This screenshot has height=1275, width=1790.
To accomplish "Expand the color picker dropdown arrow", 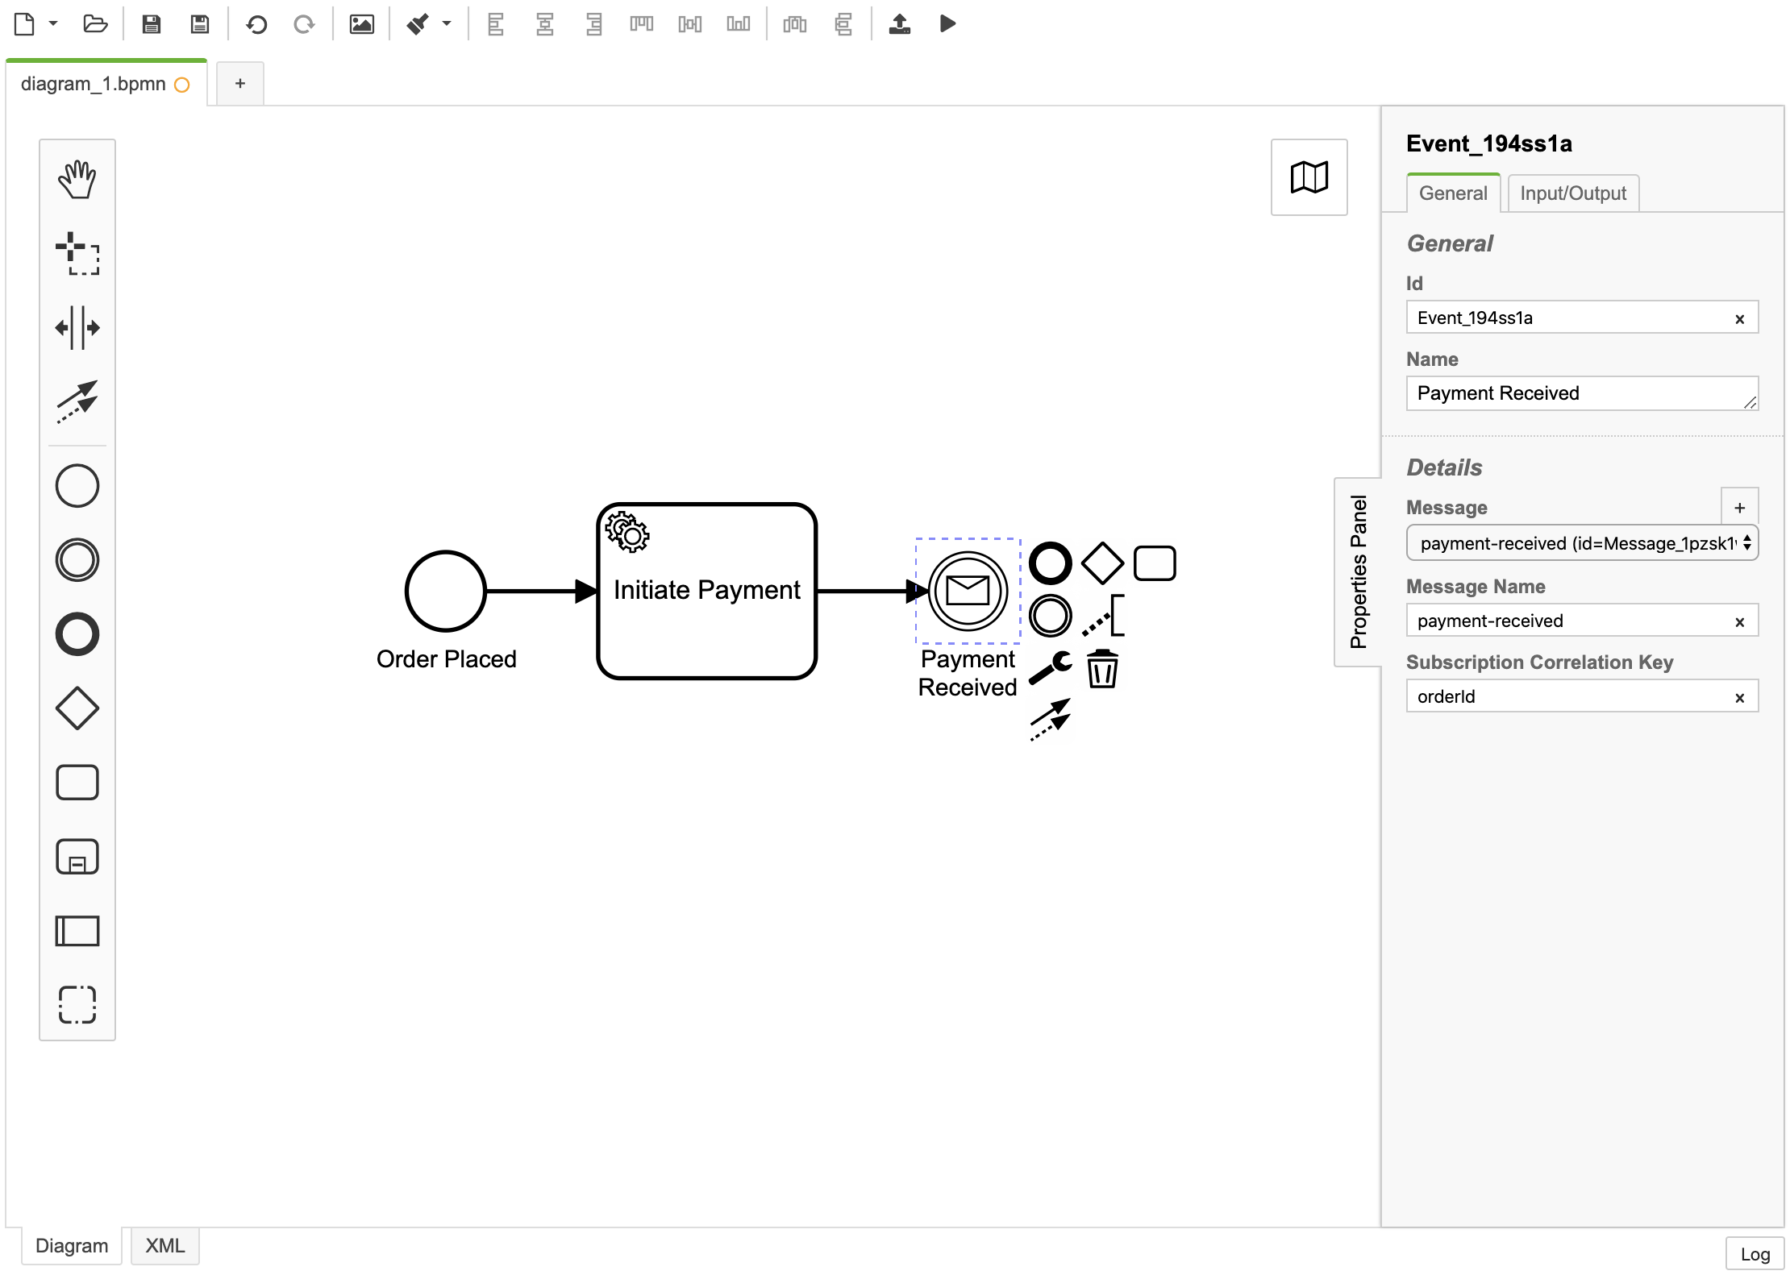I will coord(447,23).
